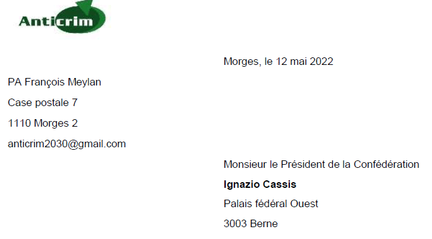The image size is (432, 239).
Task: Click the email anticrim2030@gmail.com
Action: coord(67,144)
